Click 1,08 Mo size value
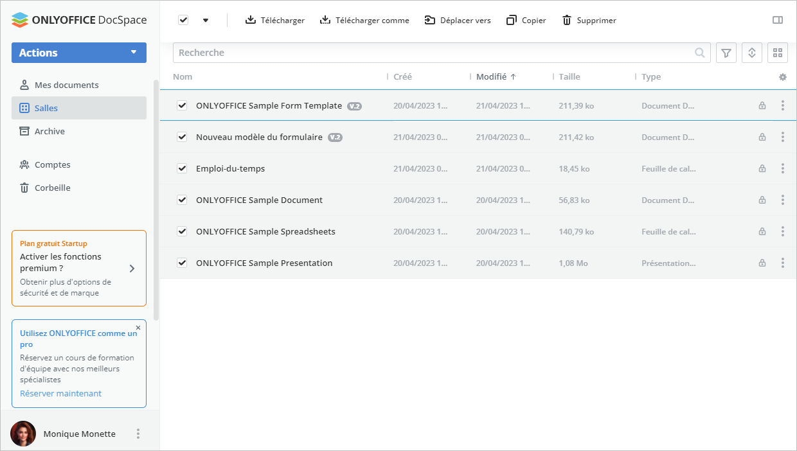This screenshot has height=451, width=797. [573, 263]
